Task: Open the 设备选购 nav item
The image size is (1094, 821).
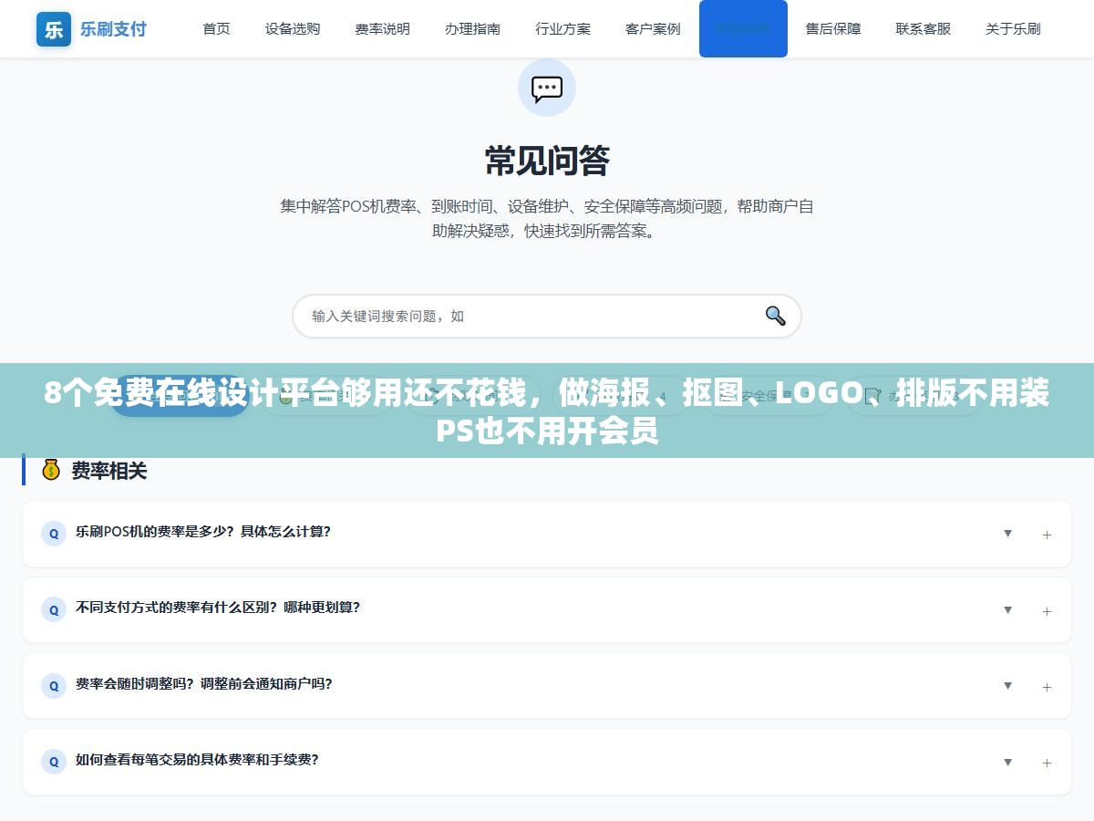Action: pos(293,28)
